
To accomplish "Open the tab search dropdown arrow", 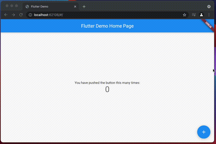I will click(209, 7).
